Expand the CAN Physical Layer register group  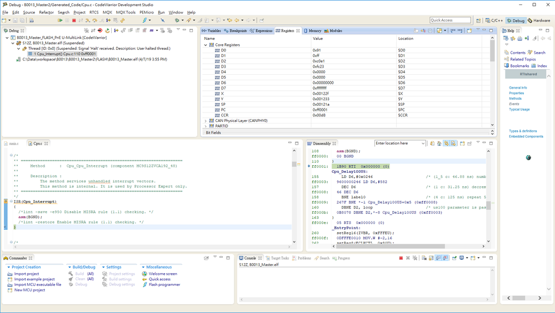point(206,120)
